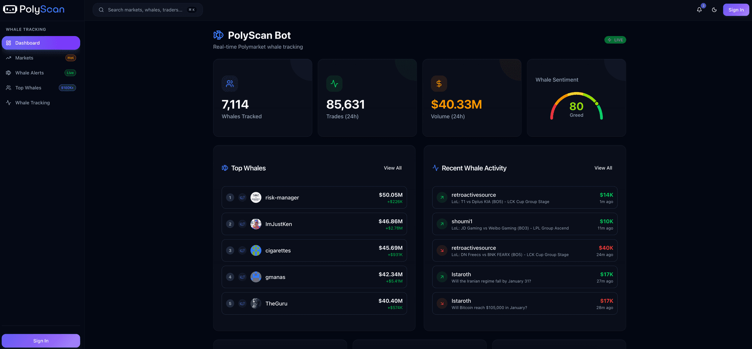
Task: Click the Trades activity pulse icon
Action: point(334,83)
